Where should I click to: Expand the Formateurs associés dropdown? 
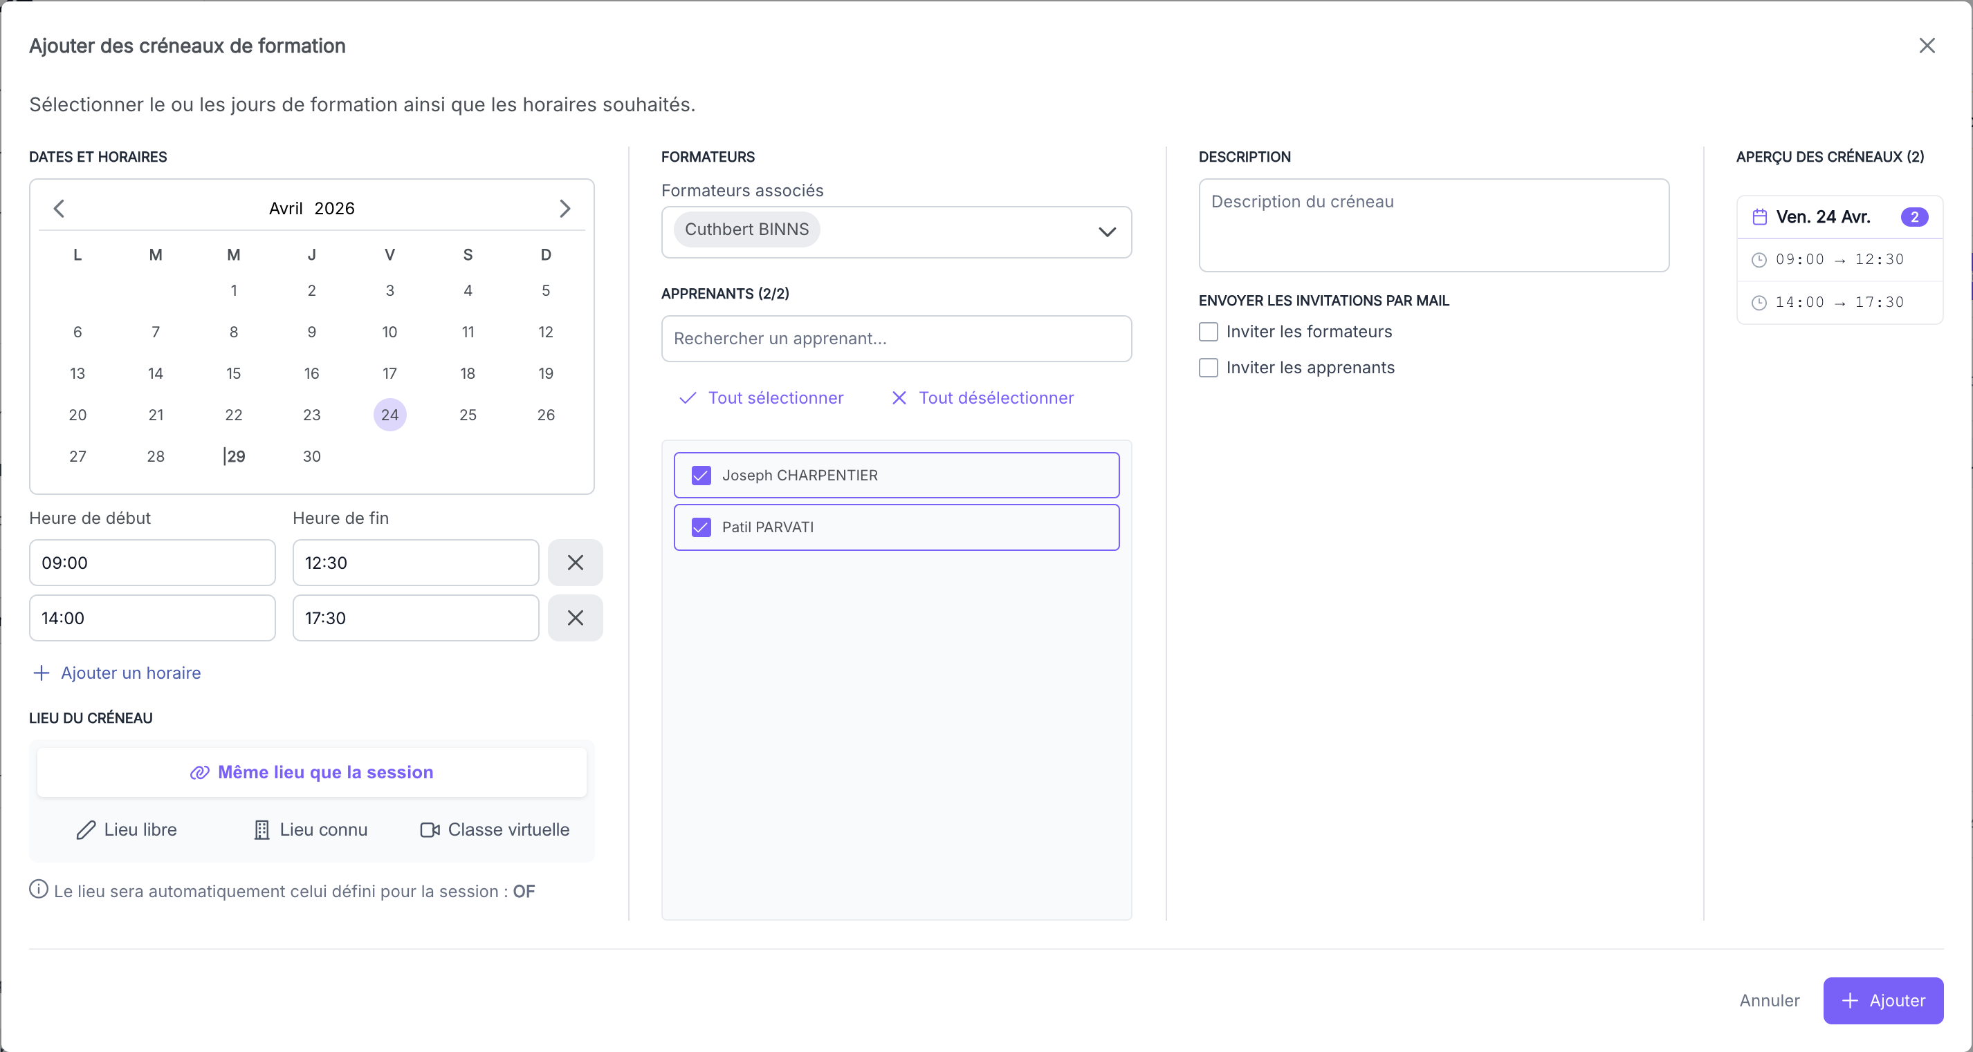coord(1107,232)
